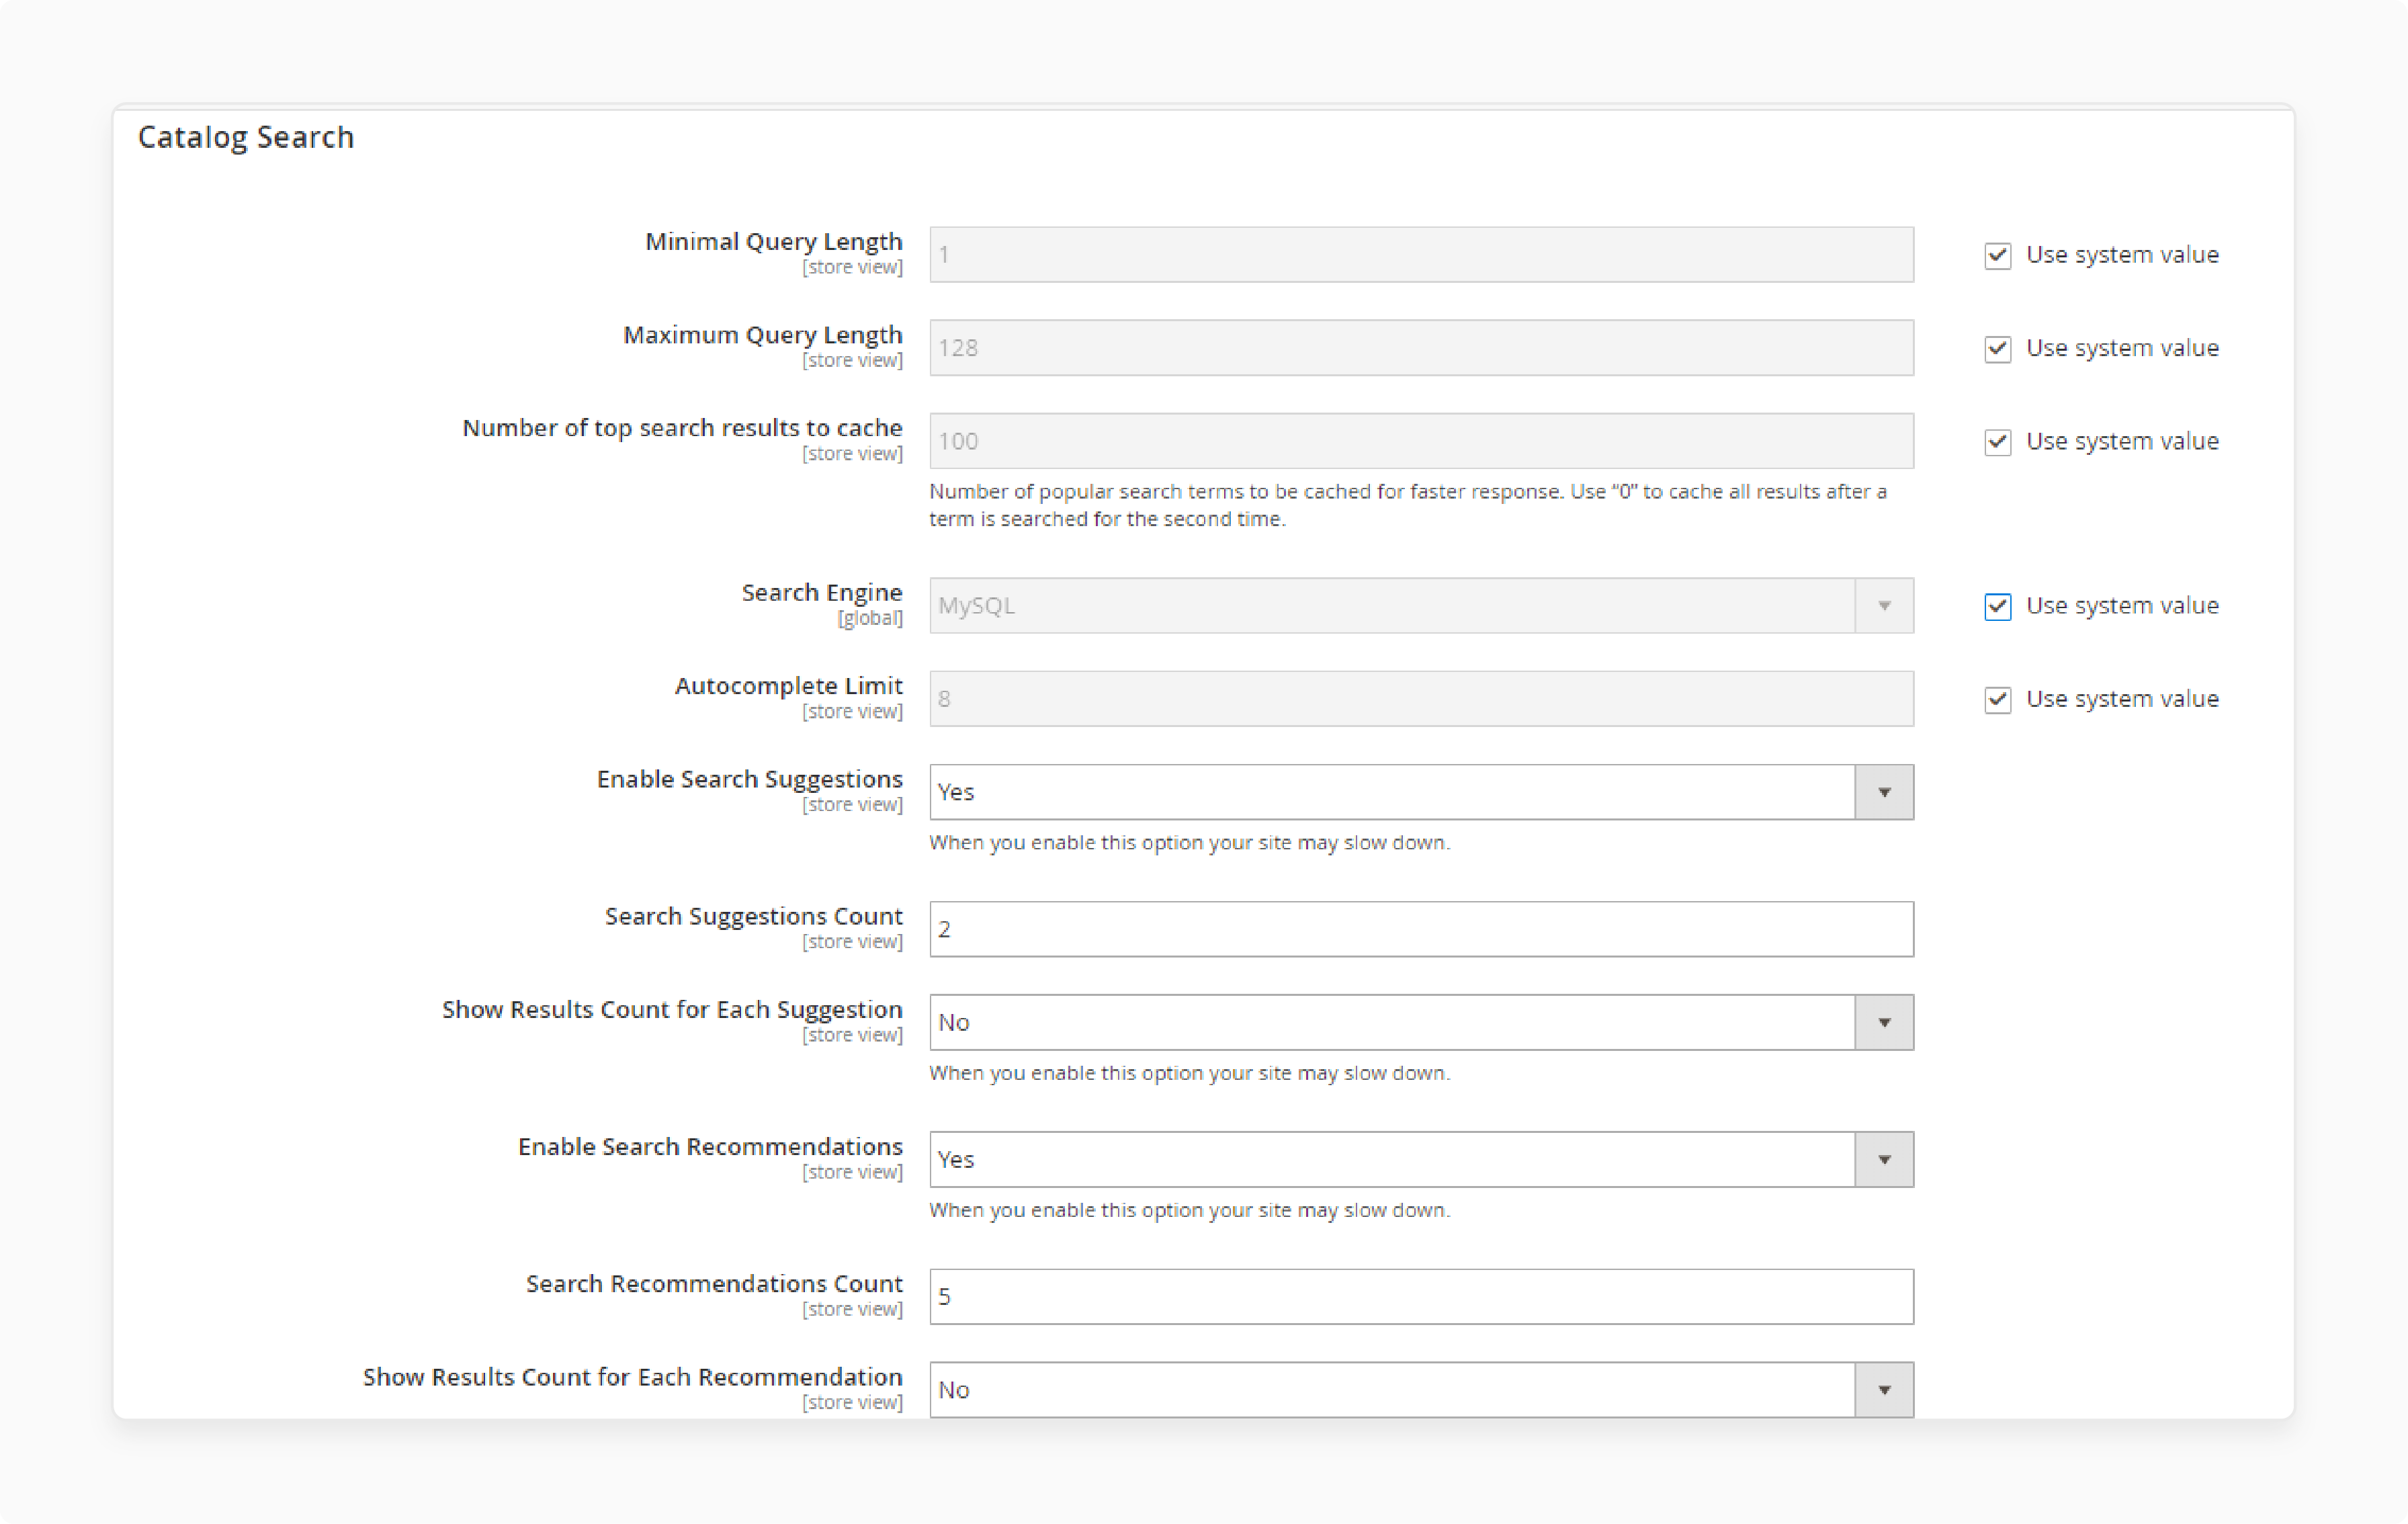Click the Catalog Search section heading
The width and height of the screenshot is (2408, 1524).
point(246,137)
